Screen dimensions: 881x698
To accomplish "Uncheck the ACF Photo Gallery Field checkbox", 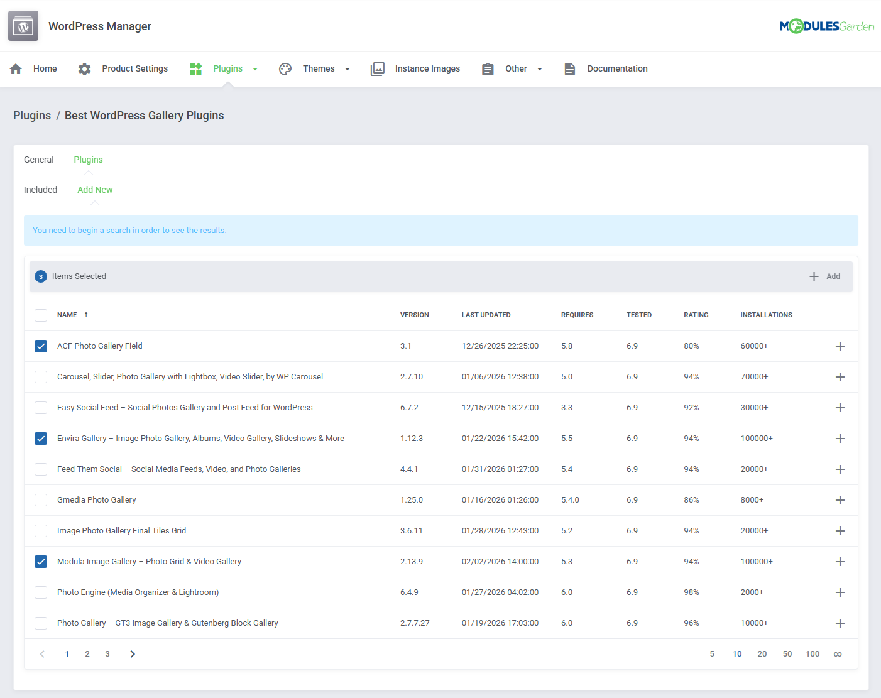I will pyautogui.click(x=41, y=346).
